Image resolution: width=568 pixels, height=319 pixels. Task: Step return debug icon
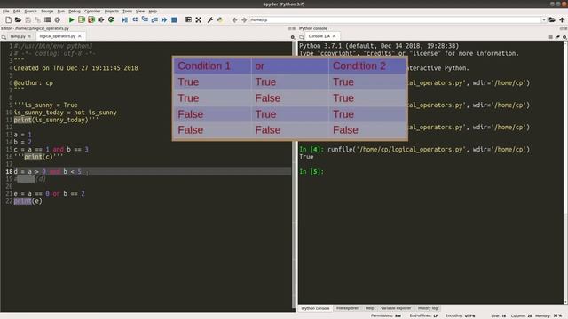154,19
